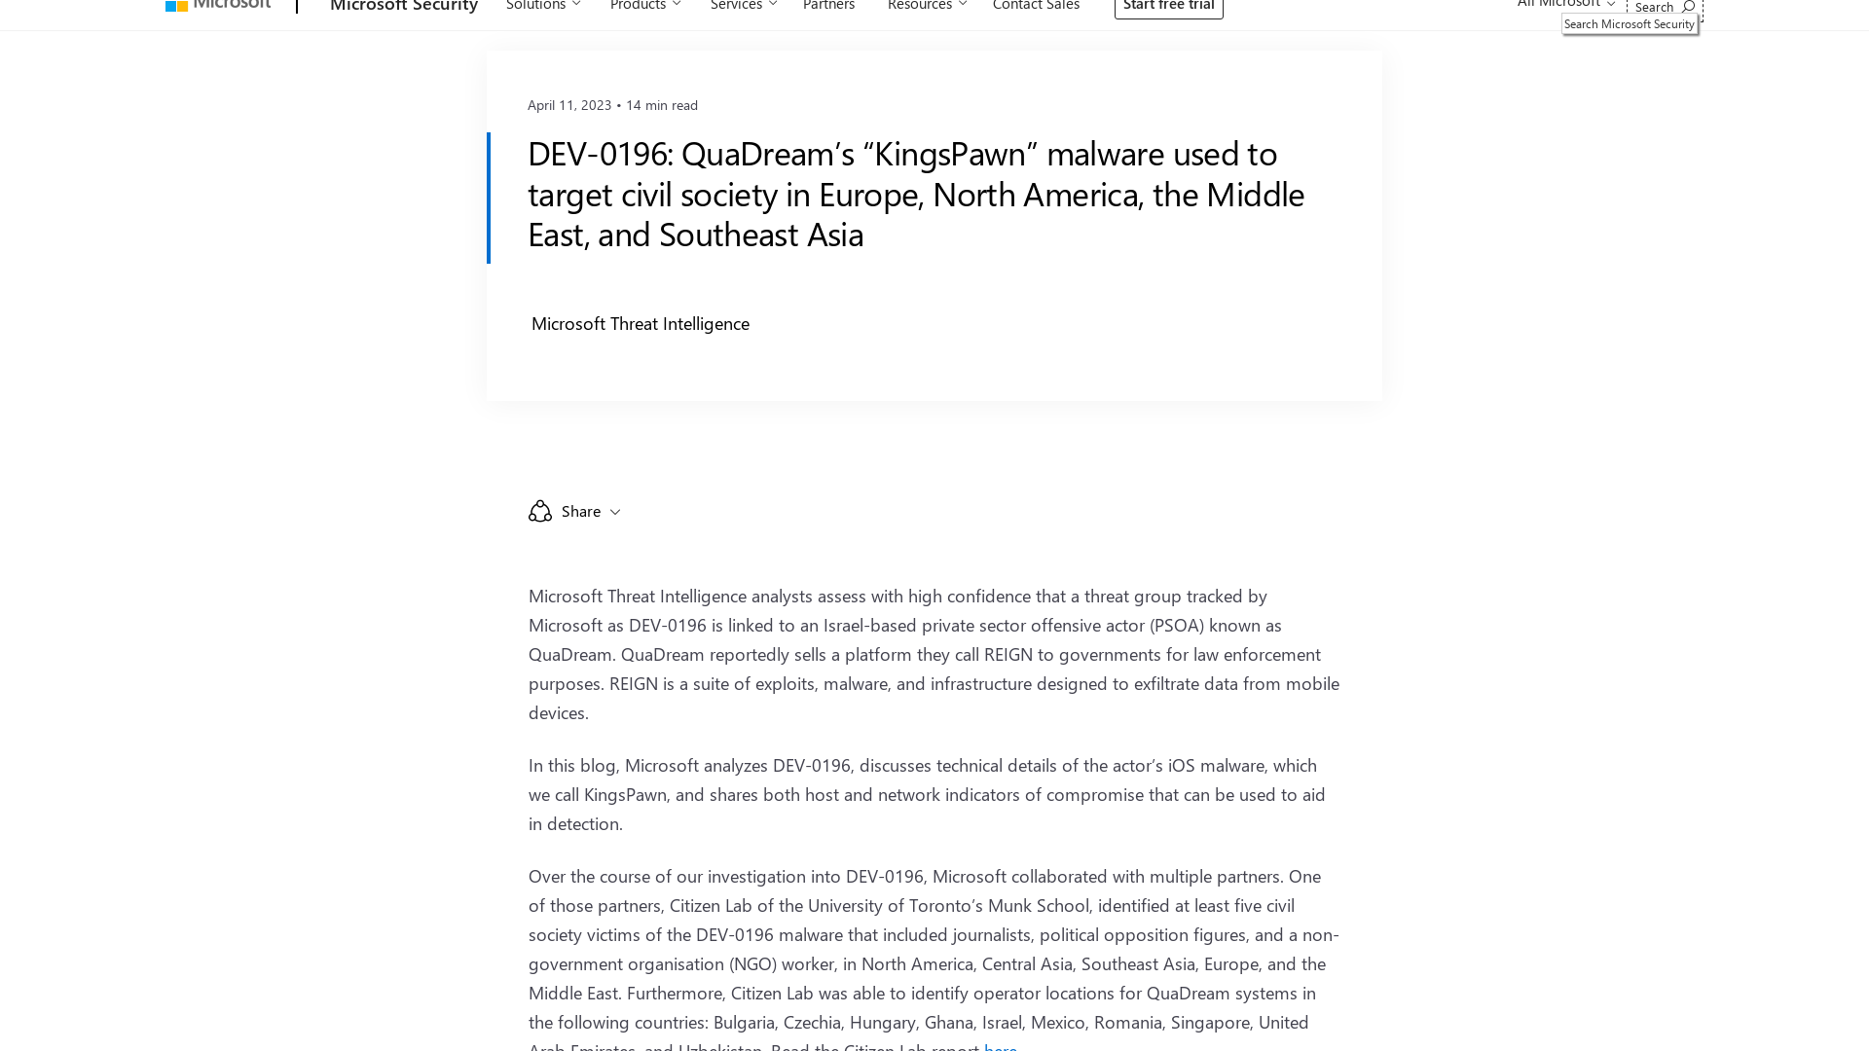Click the Products menu icon

tap(677, 8)
